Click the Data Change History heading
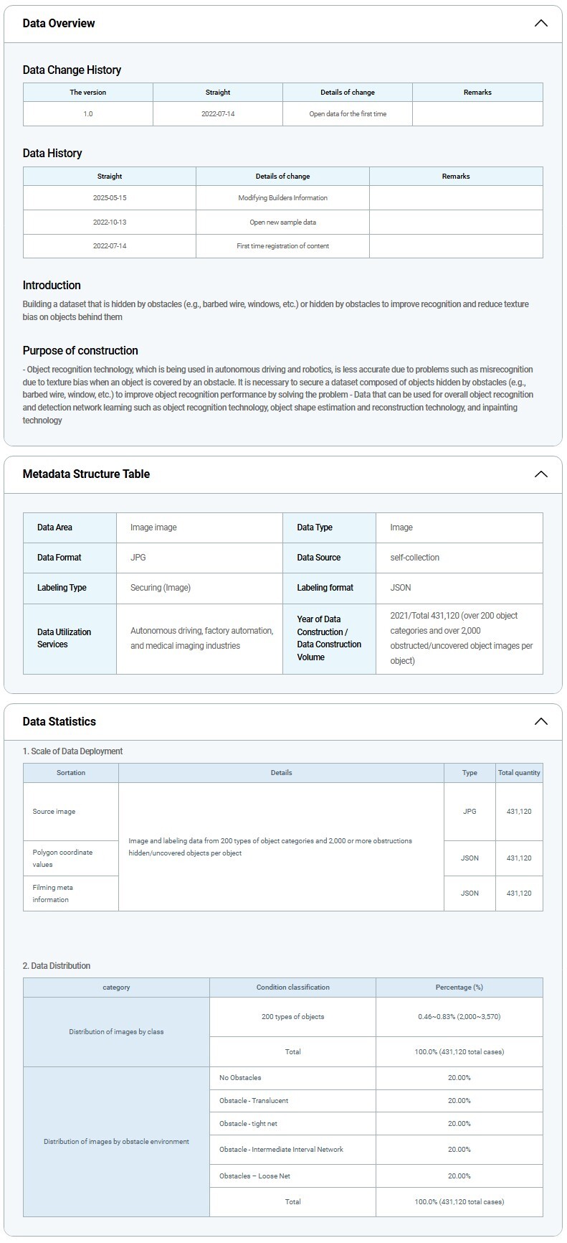The width and height of the screenshot is (567, 1243). coord(72,70)
